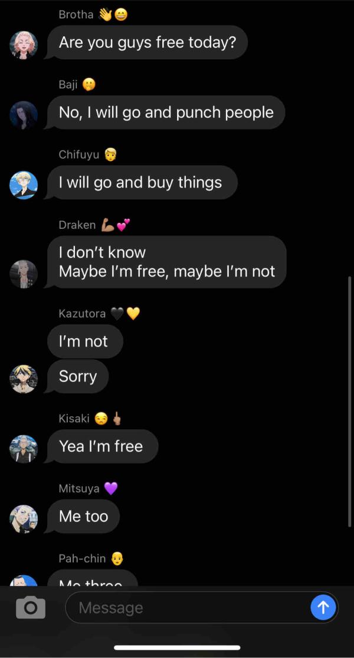Tap the Message text field
This screenshot has height=658, width=354.
pyautogui.click(x=202, y=607)
